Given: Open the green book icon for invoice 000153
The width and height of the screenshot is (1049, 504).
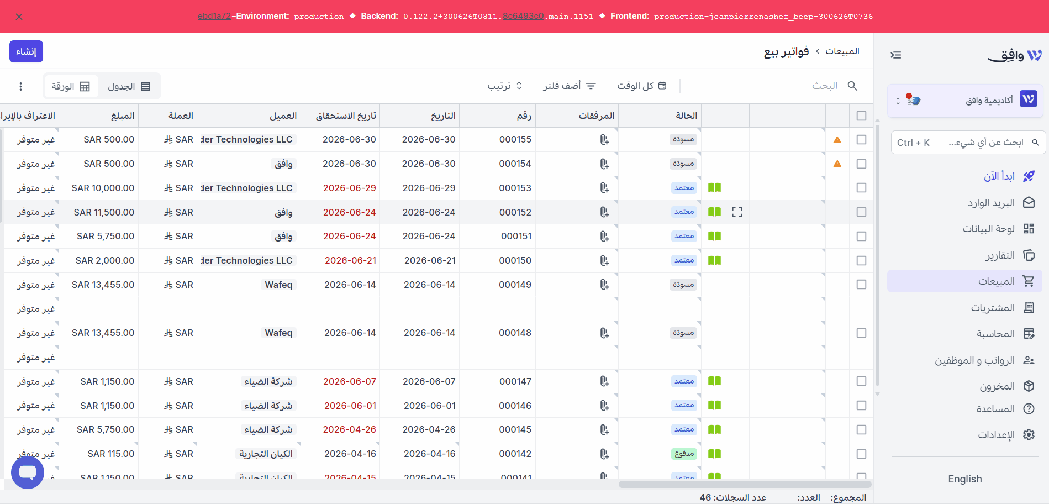Looking at the screenshot, I should pyautogui.click(x=714, y=188).
